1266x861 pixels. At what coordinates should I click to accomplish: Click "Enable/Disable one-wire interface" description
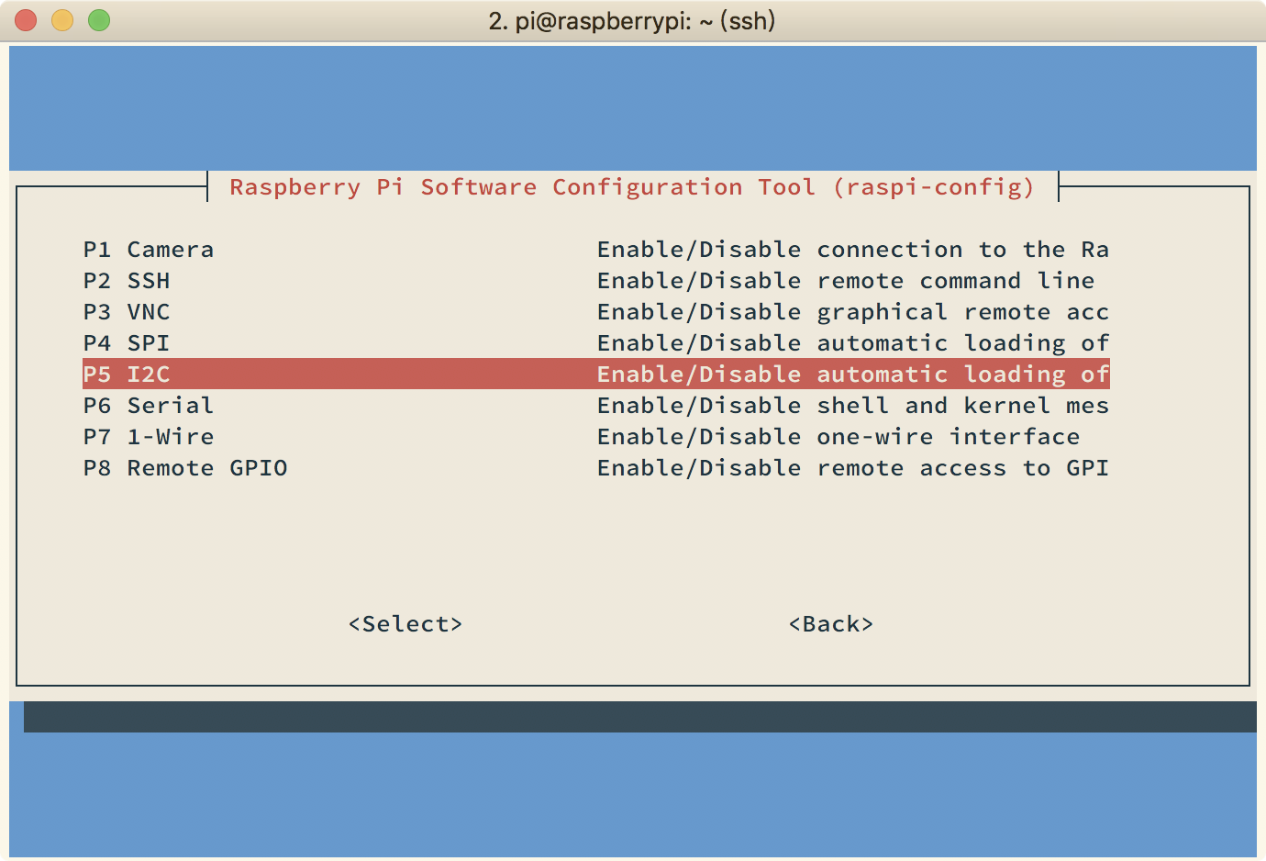click(x=838, y=437)
